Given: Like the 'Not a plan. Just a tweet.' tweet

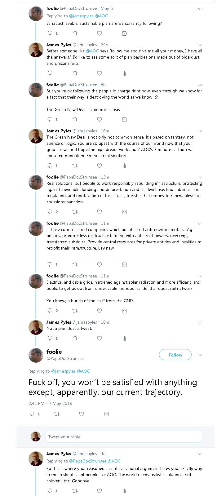Looking at the screenshot, I should coord(100,338).
